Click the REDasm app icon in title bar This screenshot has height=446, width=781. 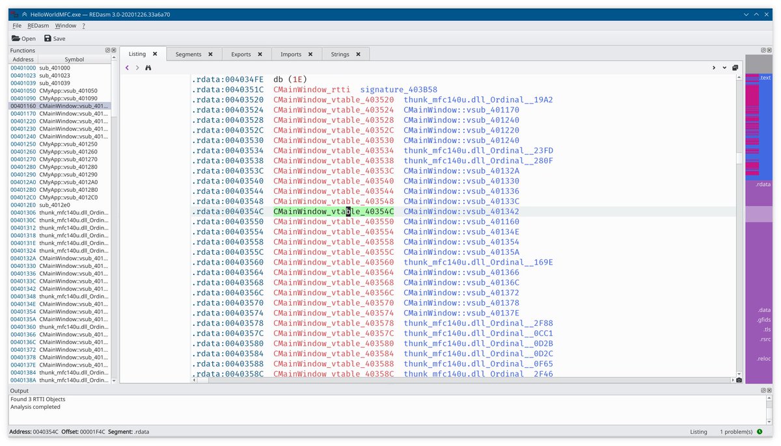tap(14, 14)
